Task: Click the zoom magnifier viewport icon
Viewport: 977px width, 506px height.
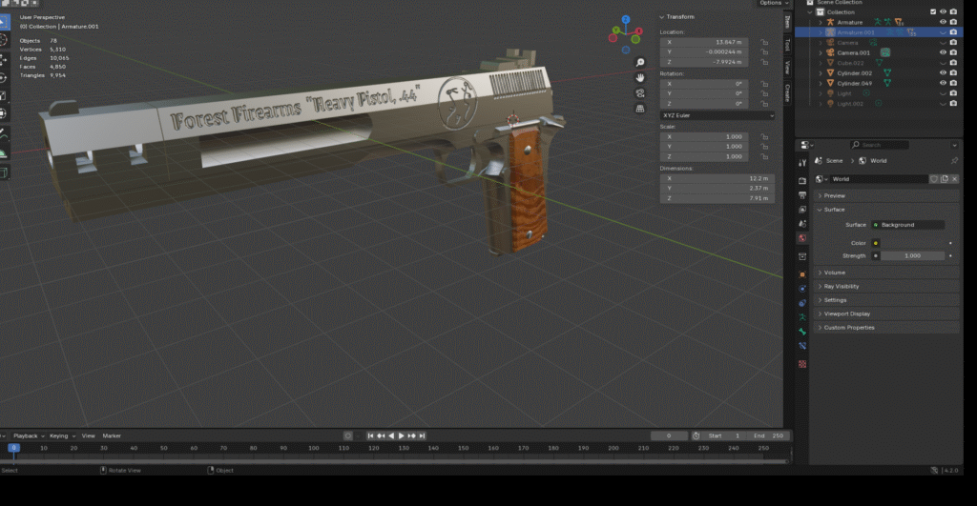Action: [641, 63]
